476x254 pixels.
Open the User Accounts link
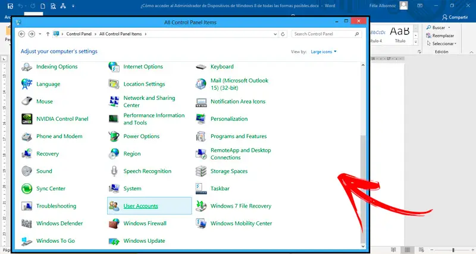coord(140,206)
